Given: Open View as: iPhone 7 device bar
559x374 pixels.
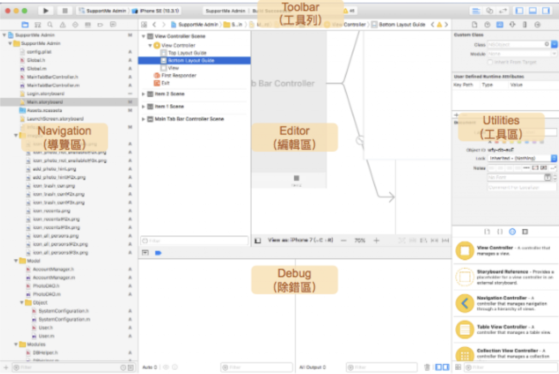Looking at the screenshot, I should point(301,240).
